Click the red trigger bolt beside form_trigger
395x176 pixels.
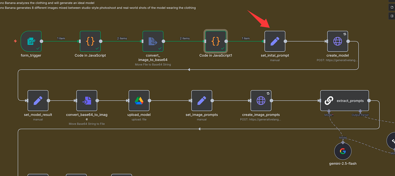pos(16,41)
